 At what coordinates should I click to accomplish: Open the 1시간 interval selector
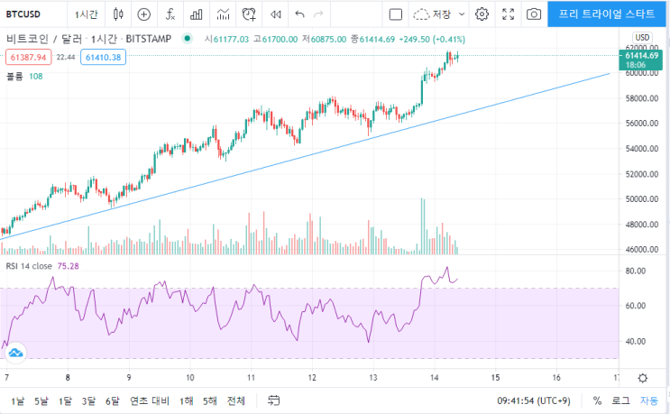click(x=87, y=14)
